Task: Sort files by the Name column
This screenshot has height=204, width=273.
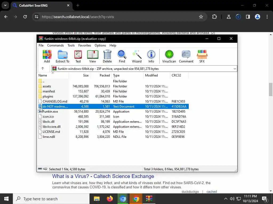Action: [53, 75]
